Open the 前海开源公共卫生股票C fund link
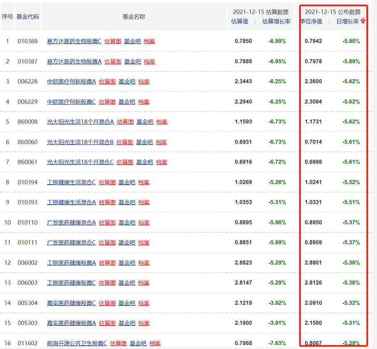 point(77,343)
